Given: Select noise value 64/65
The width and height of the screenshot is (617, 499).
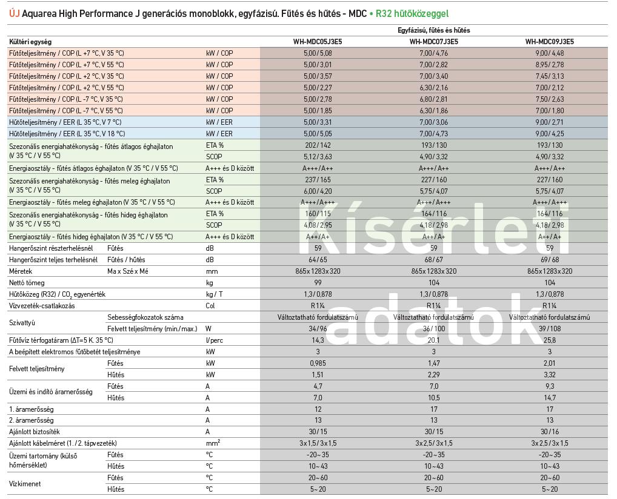Looking at the screenshot, I should point(318,260).
